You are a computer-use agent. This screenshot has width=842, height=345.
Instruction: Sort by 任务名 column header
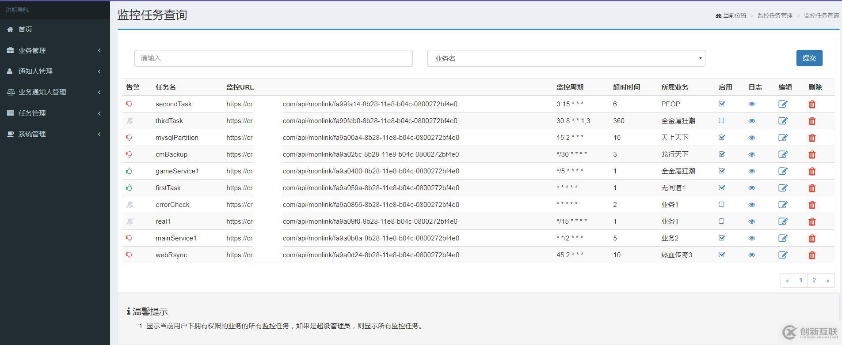click(x=166, y=87)
